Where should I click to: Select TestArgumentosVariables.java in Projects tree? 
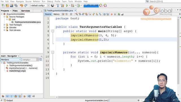[x=28, y=22]
